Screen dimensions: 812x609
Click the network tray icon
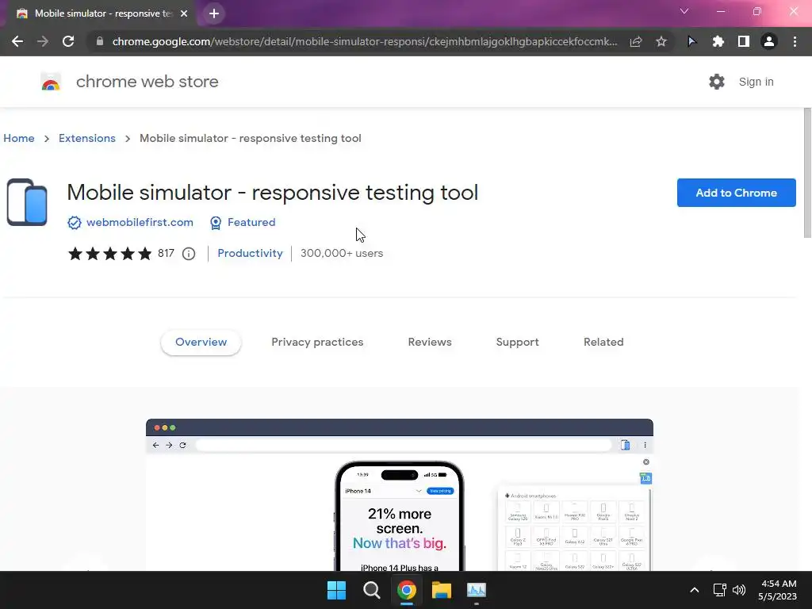tap(719, 590)
